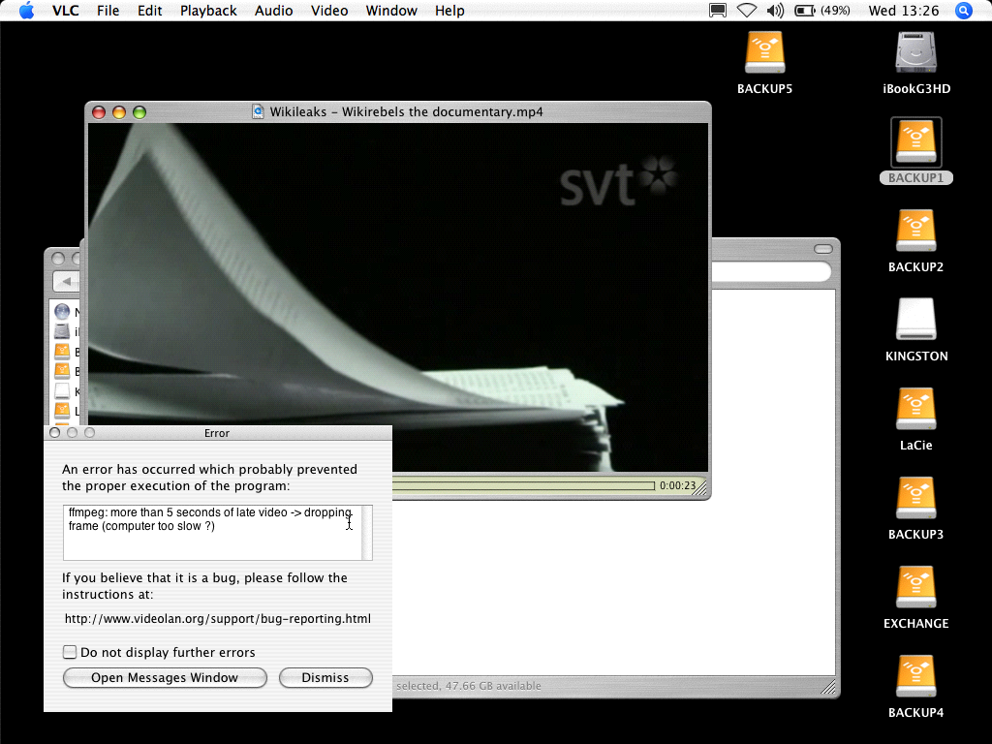The height and width of the screenshot is (744, 992).
Task: Open the File menu
Action: (x=108, y=11)
